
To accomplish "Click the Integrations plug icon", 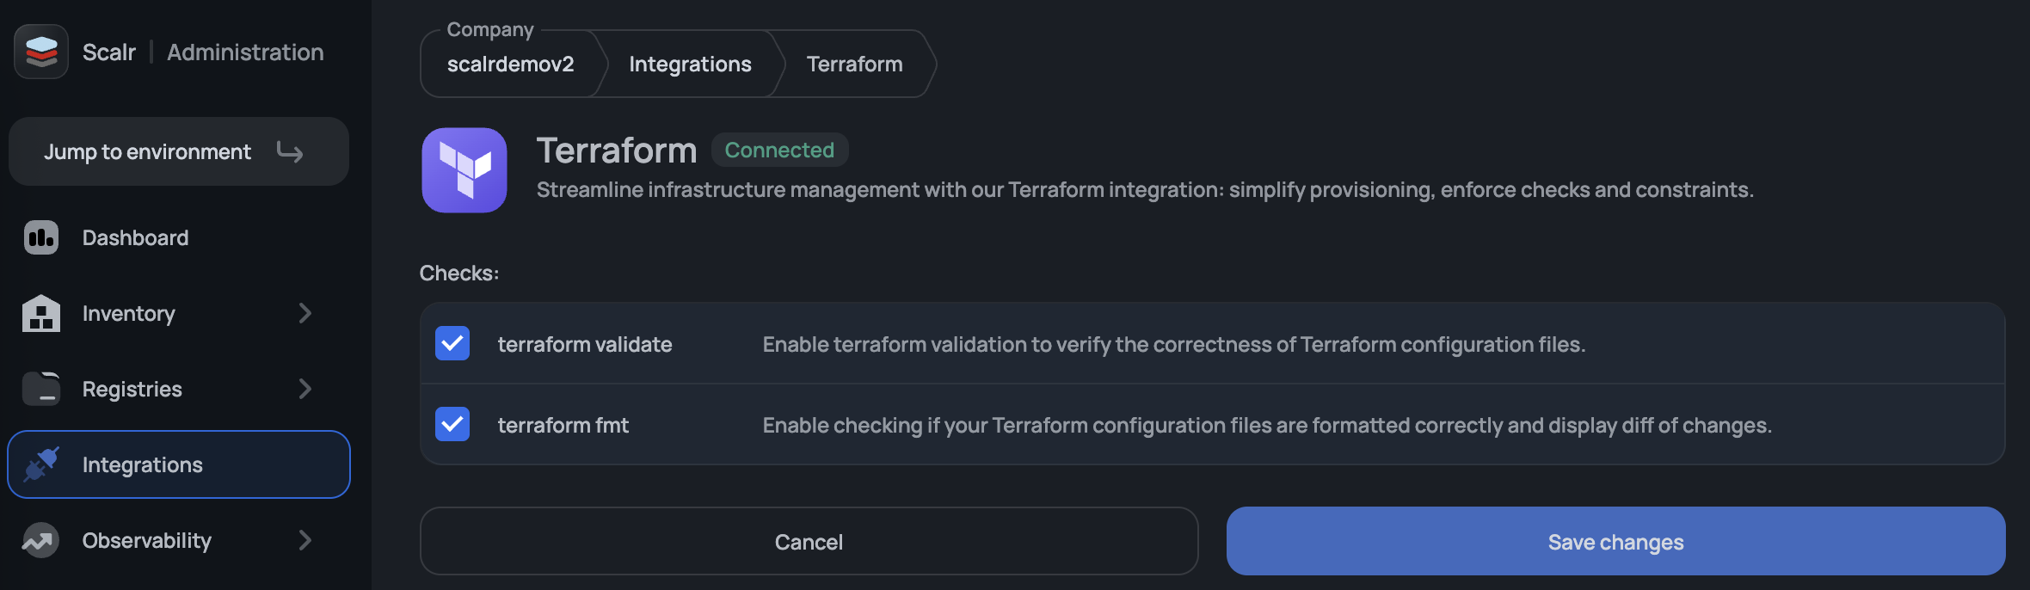I will (41, 464).
